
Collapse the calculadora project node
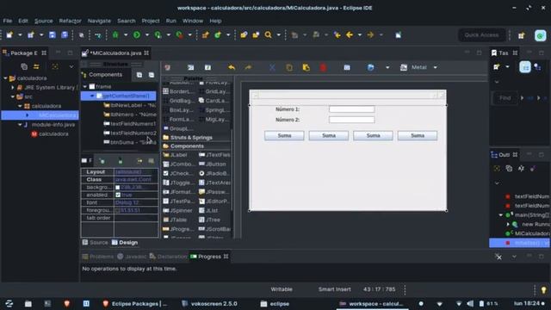click(5, 78)
